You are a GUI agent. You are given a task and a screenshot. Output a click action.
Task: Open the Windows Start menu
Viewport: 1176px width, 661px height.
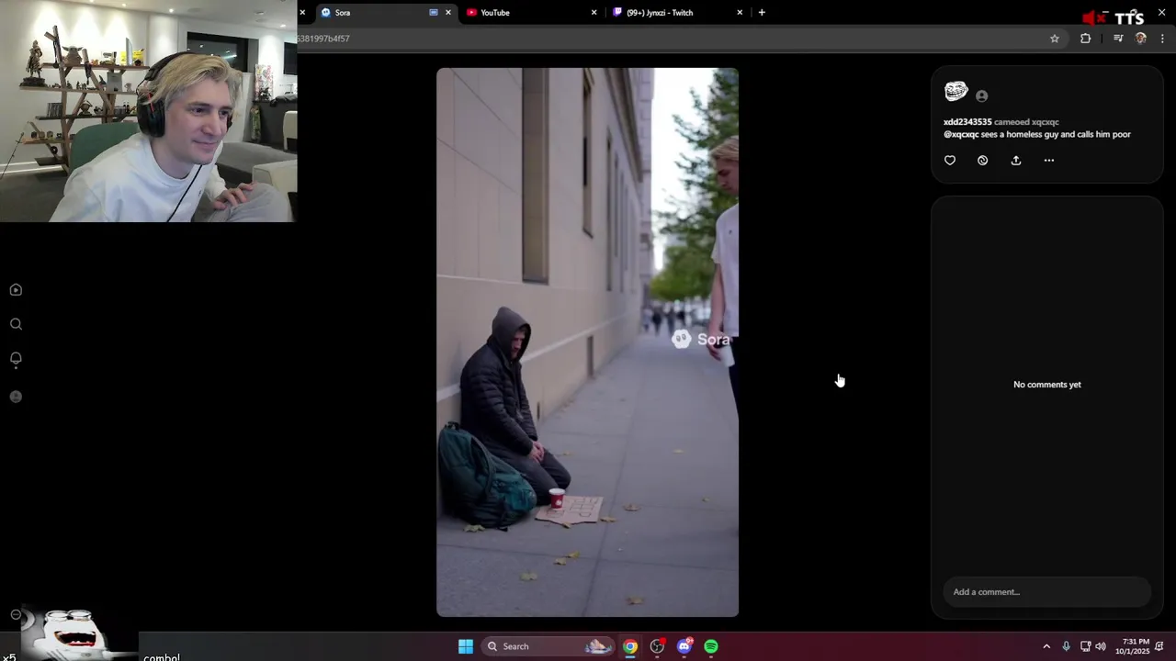pyautogui.click(x=466, y=646)
